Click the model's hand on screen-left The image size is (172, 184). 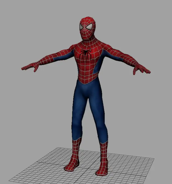[29, 67]
